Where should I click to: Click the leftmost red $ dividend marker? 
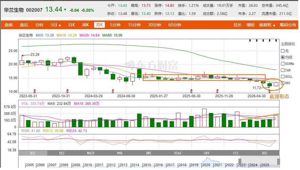(35, 91)
